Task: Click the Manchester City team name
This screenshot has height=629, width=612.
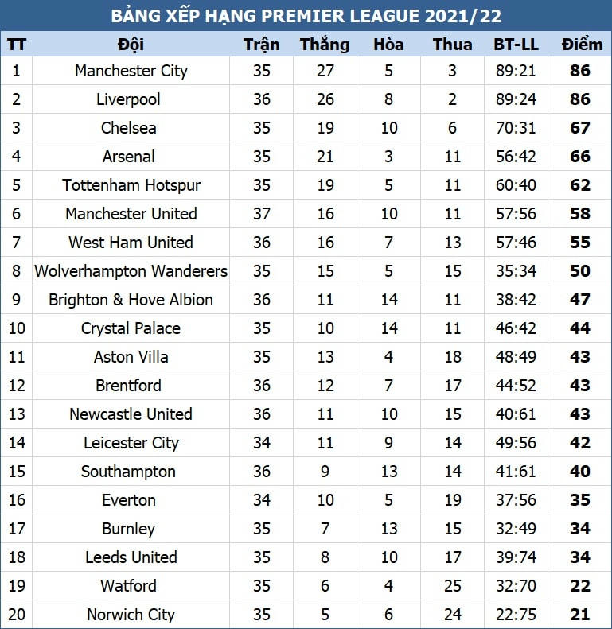Action: tap(131, 71)
